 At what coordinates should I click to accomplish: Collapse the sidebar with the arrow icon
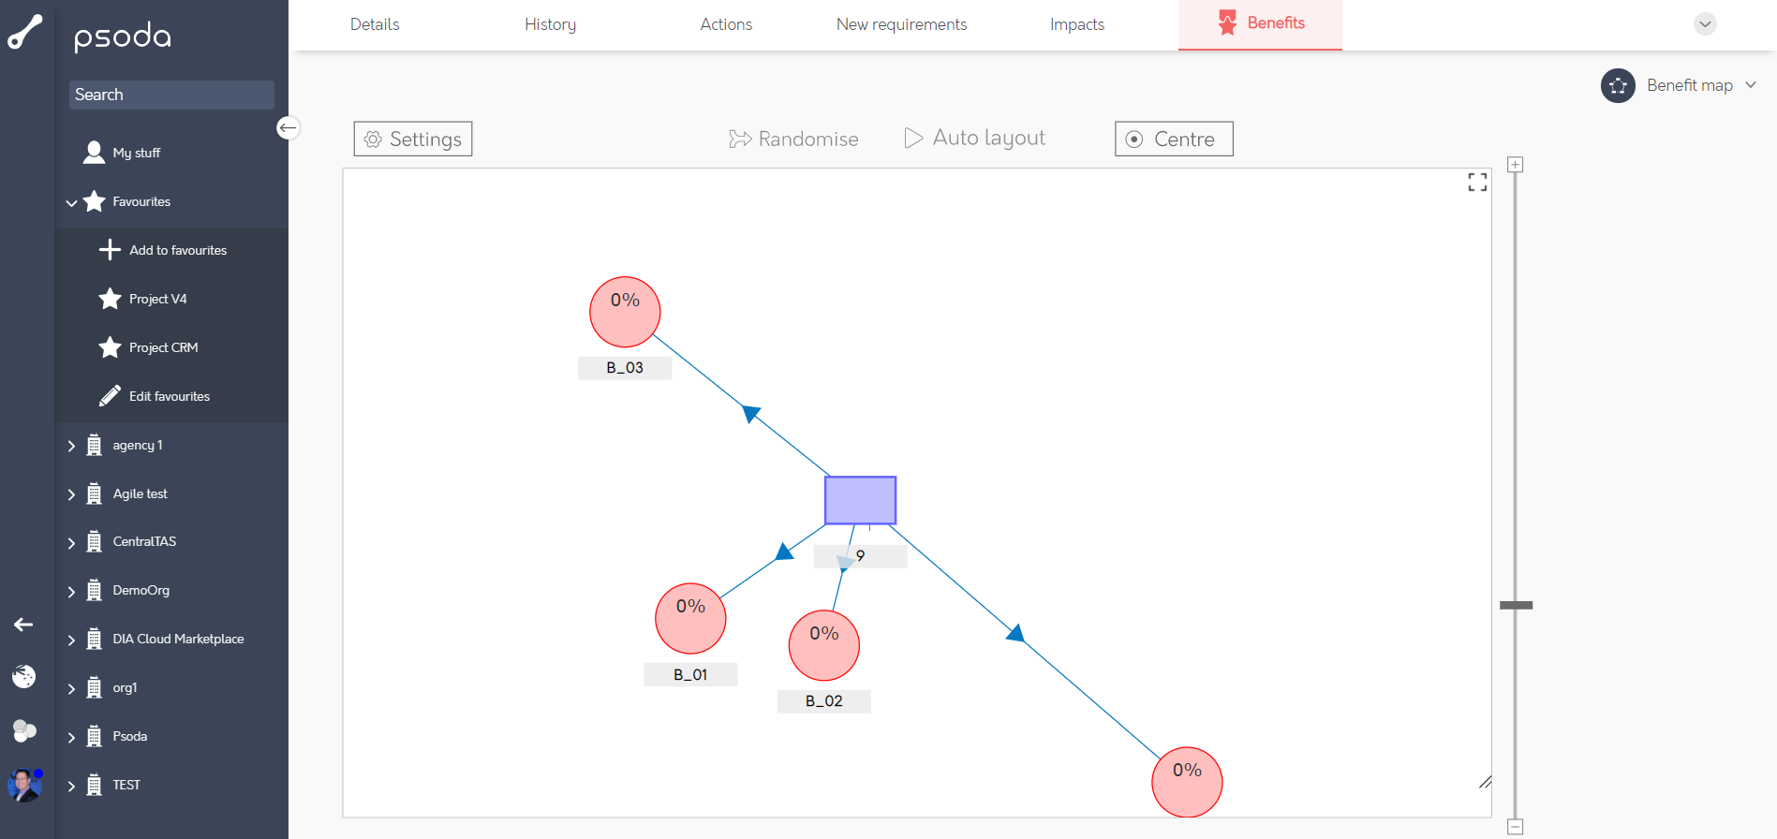[288, 127]
